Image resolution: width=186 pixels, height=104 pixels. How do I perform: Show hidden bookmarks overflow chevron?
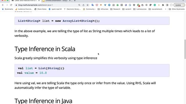pos(165,9)
